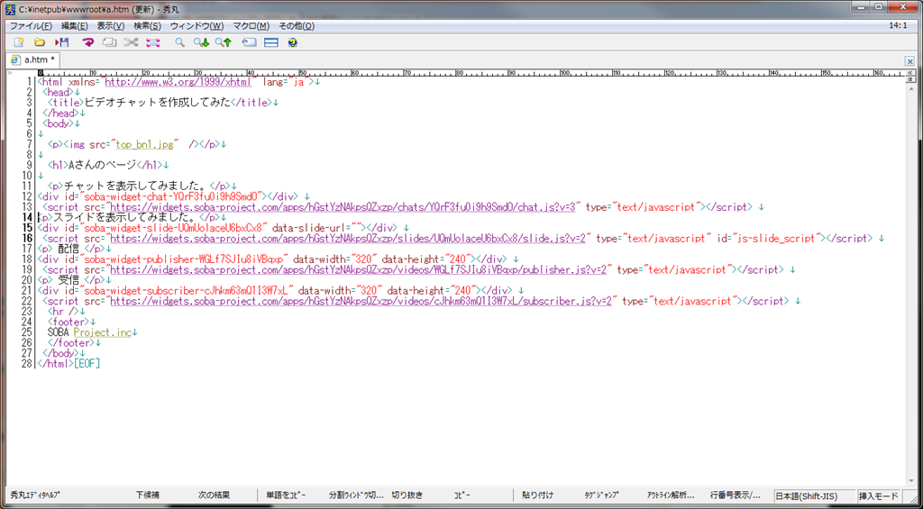This screenshot has width=923, height=509.
Task: Click the 分割ウィンドウ切... bottom bar button
Action: pyautogui.click(x=356, y=495)
